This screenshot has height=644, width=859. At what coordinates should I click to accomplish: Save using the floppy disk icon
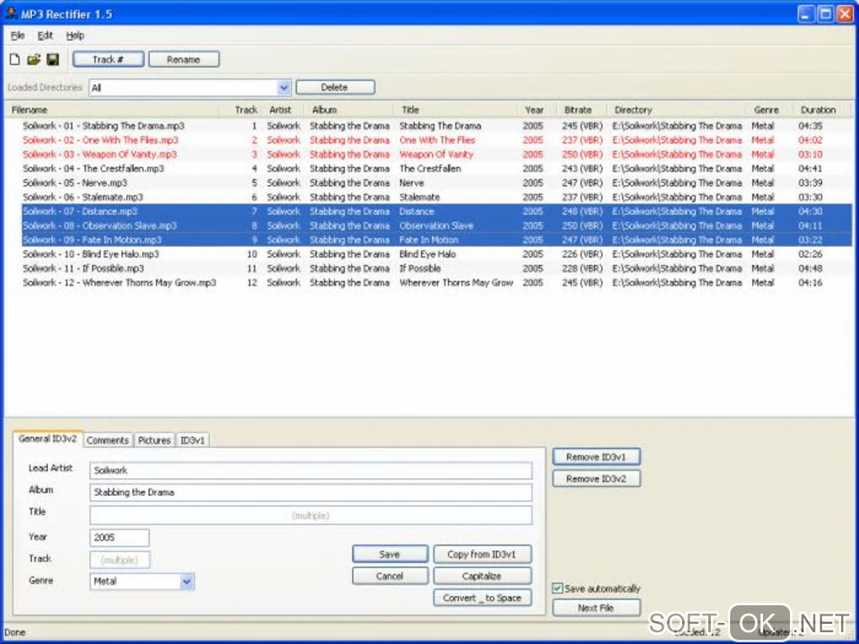click(x=52, y=59)
